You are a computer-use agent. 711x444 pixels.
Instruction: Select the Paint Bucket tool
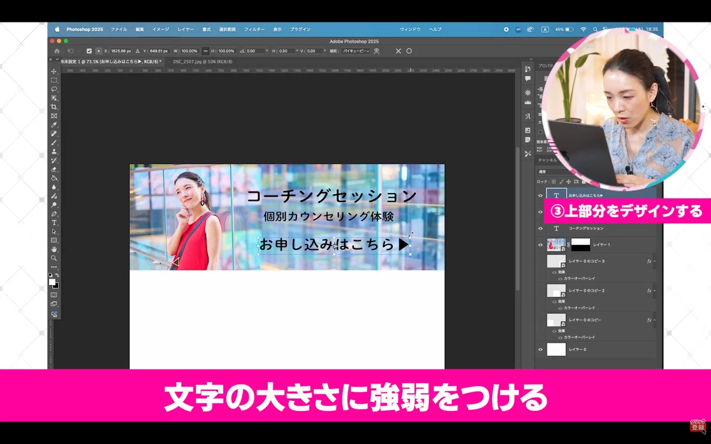coord(54,178)
